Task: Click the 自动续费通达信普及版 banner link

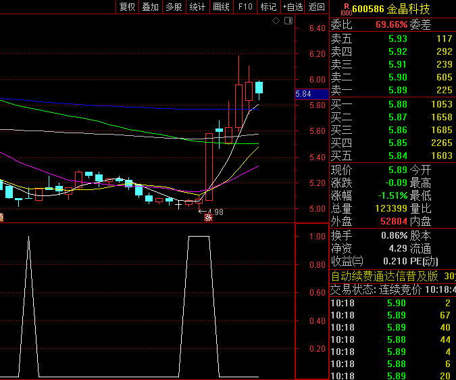Action: point(384,276)
